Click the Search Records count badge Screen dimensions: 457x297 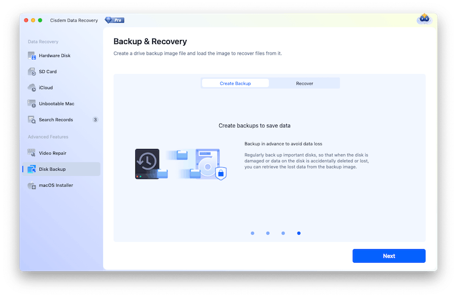(x=95, y=120)
